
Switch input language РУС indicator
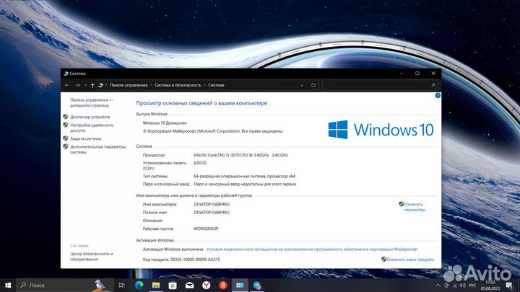click(472, 286)
